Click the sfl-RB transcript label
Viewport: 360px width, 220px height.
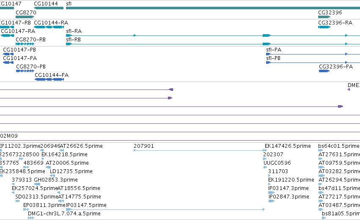73,40
